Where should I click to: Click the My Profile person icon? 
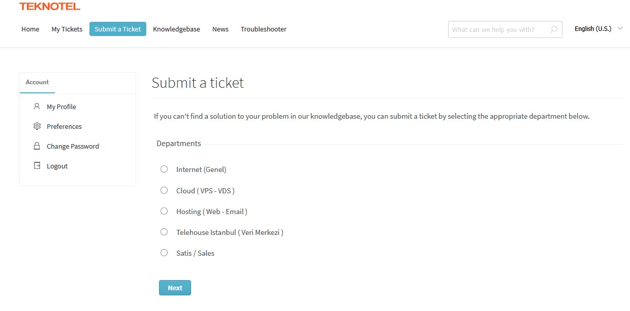[x=37, y=107]
